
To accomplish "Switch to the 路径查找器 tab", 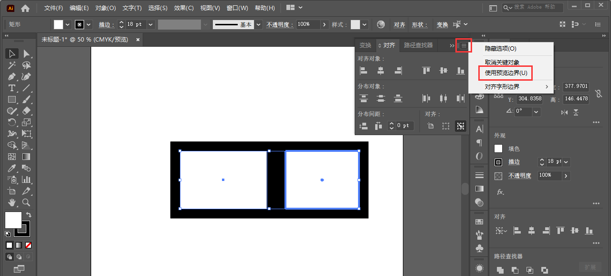I will coord(418,45).
